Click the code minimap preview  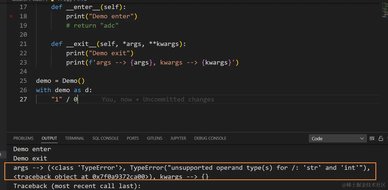point(385,10)
